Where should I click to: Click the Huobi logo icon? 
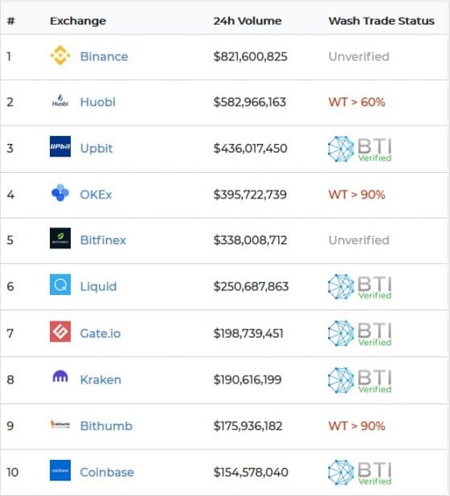point(60,101)
